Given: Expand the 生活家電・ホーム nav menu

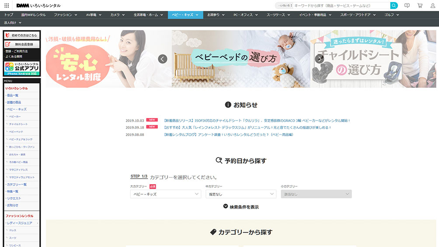Looking at the screenshot, I should coord(148,15).
